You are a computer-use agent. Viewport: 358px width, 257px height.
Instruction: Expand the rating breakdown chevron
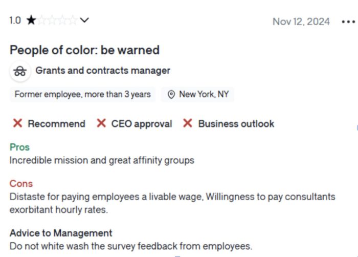point(84,20)
